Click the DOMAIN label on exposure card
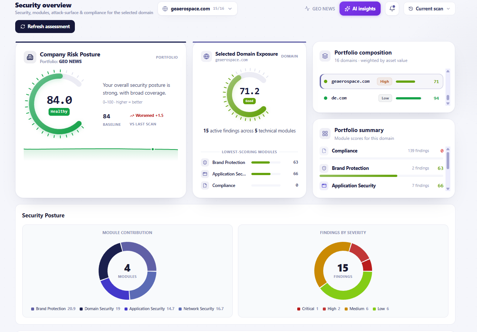 coord(289,56)
